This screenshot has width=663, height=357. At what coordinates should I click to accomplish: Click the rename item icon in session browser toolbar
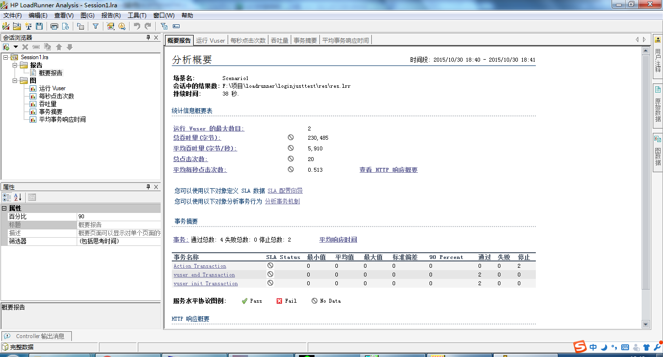click(36, 47)
